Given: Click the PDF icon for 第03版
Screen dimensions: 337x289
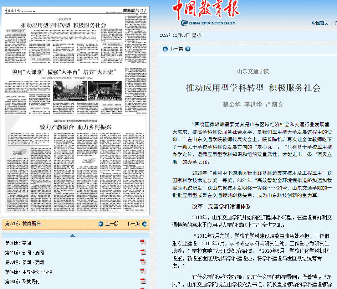Looking at the screenshot, I should pos(143,262).
